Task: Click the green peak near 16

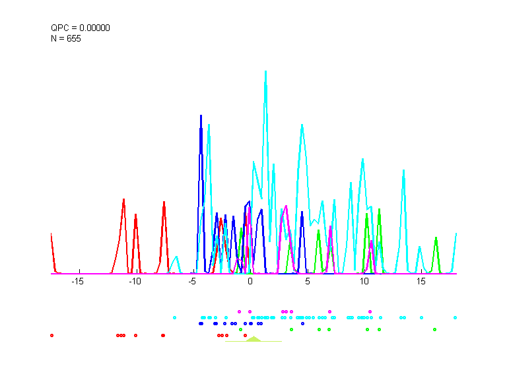Action: coord(436,239)
